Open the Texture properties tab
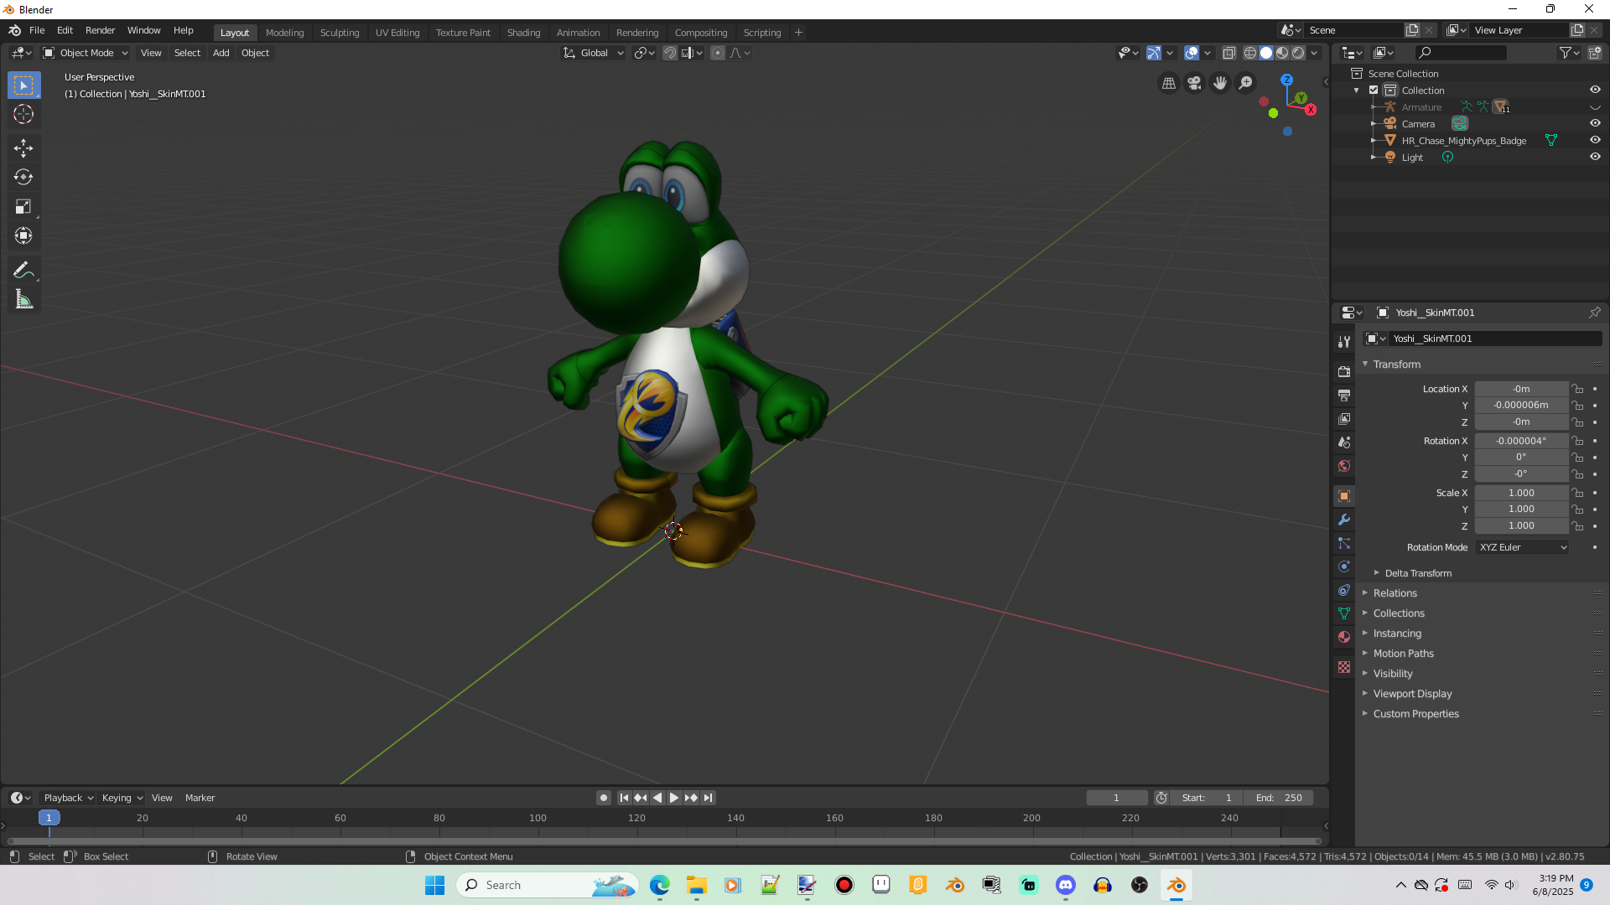1610x905 pixels. 1344,667
